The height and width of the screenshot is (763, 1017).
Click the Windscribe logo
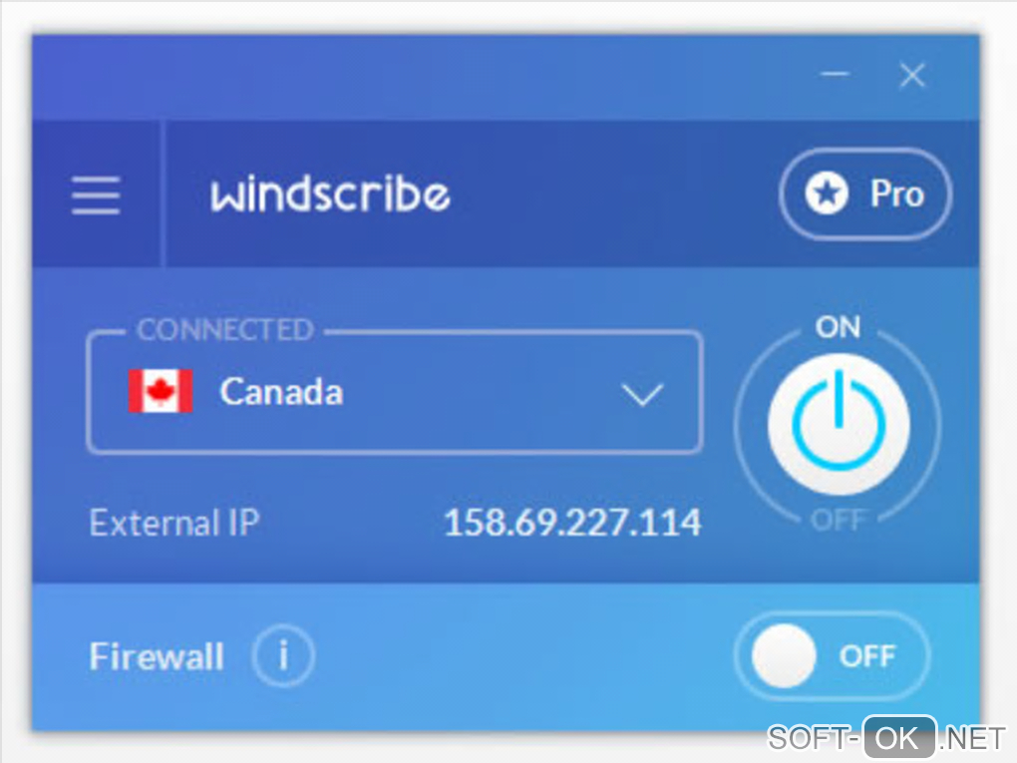[x=330, y=194]
